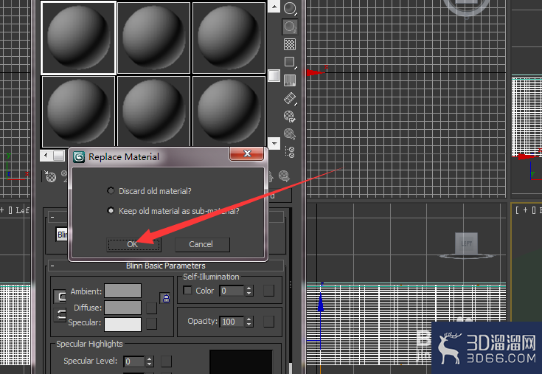This screenshot has height=374, width=542.
Task: Open the Diffuse color swatch
Action: pos(122,308)
